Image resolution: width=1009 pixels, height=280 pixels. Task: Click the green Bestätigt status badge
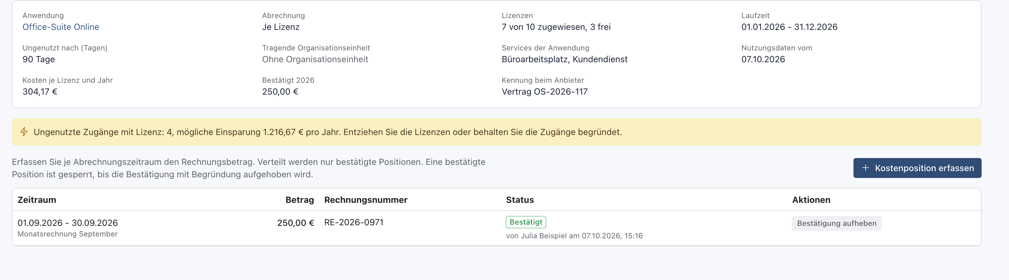526,222
